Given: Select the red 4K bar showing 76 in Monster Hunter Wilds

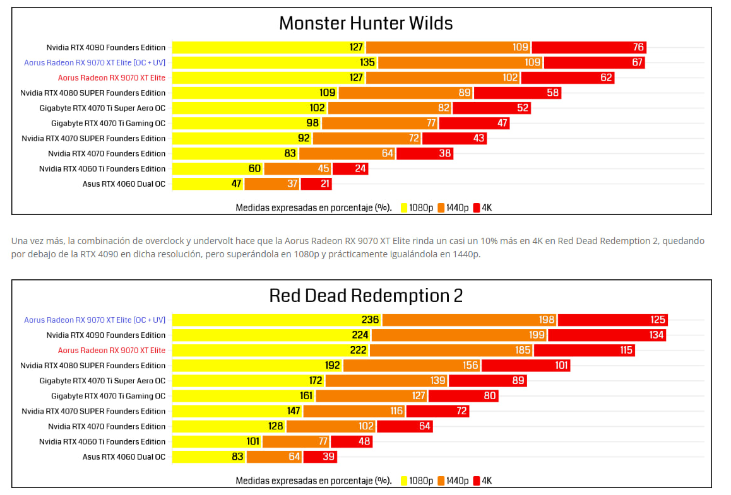Looking at the screenshot, I should pos(588,47).
